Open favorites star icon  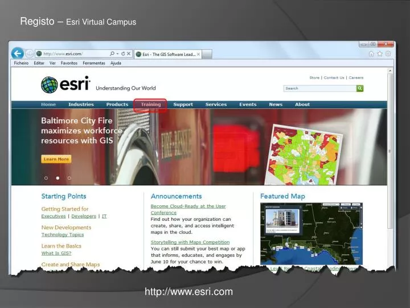380,54
